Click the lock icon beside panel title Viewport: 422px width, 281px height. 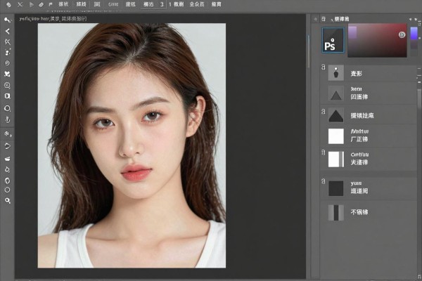[324, 19]
